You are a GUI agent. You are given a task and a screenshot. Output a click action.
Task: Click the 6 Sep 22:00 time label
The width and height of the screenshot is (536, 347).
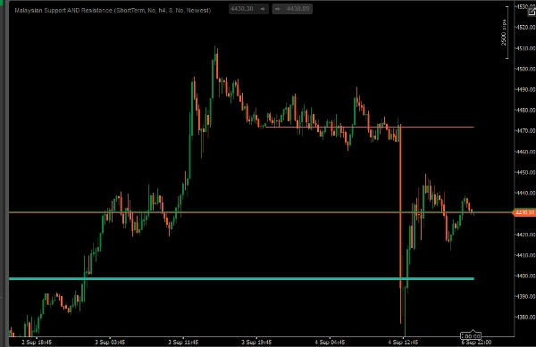pos(476,343)
